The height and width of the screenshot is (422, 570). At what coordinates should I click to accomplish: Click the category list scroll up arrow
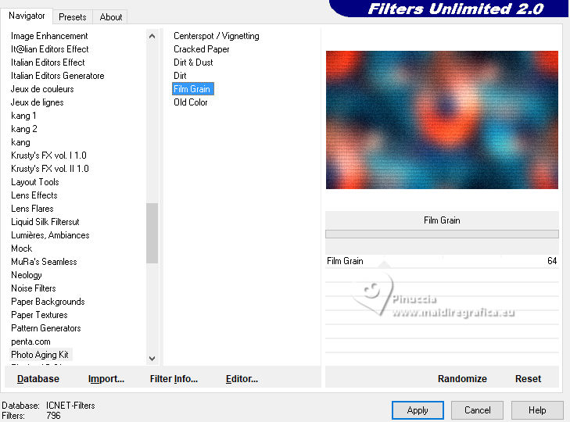pos(152,36)
